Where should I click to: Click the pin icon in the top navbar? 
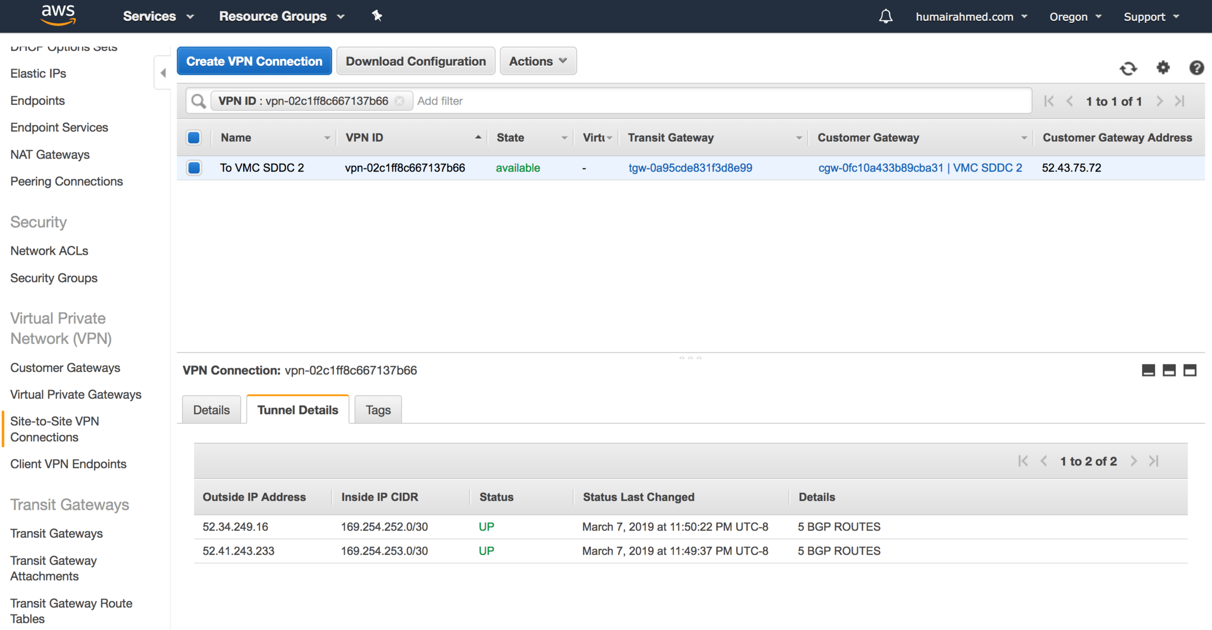point(377,16)
